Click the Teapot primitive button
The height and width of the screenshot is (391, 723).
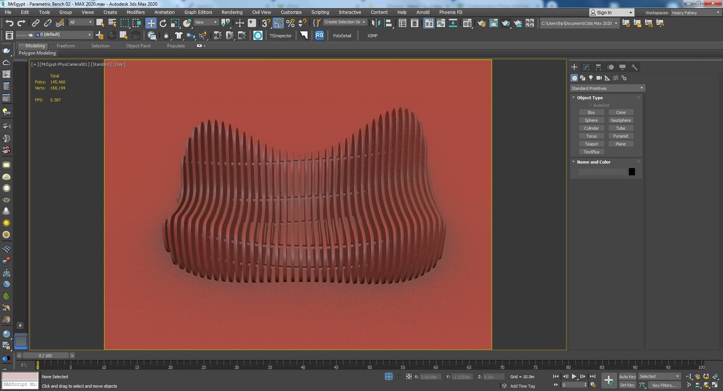click(591, 144)
